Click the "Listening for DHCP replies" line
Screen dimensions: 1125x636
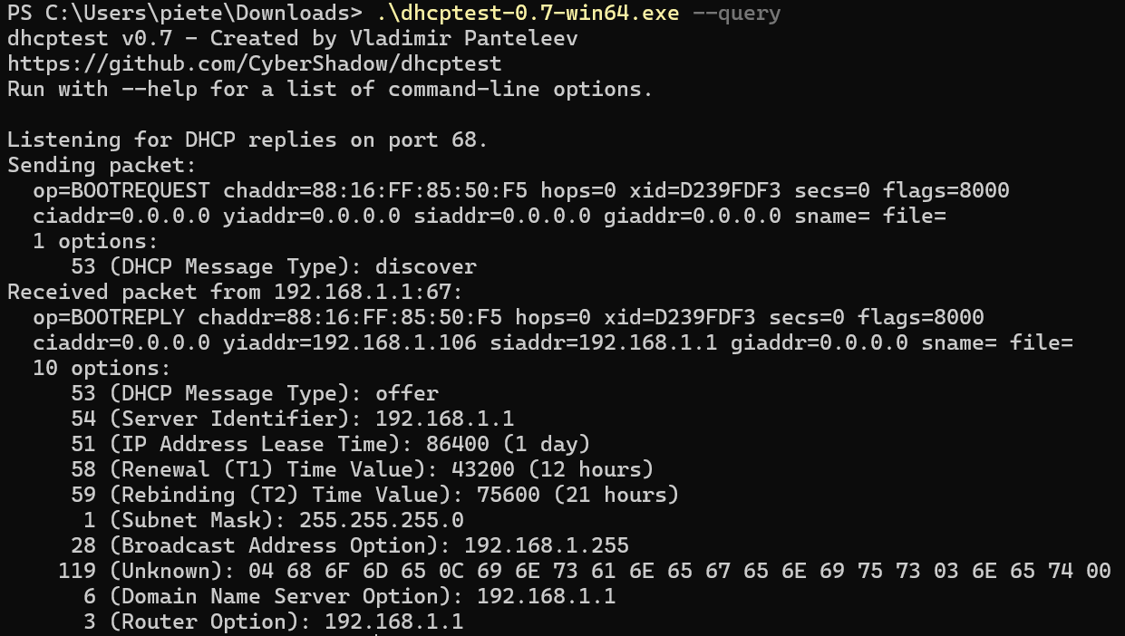[247, 140]
